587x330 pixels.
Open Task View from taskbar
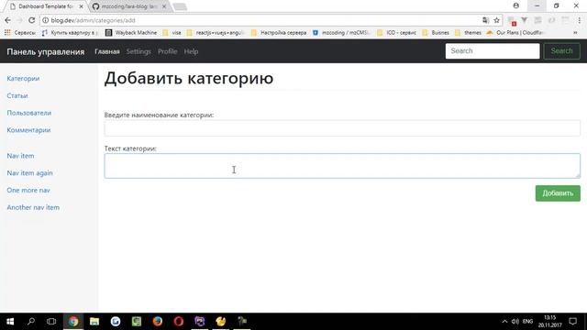(x=51, y=322)
